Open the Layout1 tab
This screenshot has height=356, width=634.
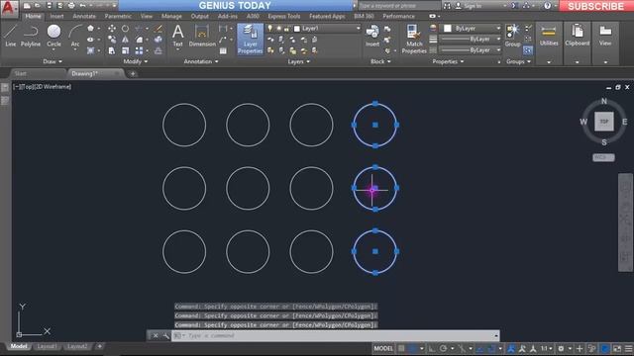pos(47,346)
